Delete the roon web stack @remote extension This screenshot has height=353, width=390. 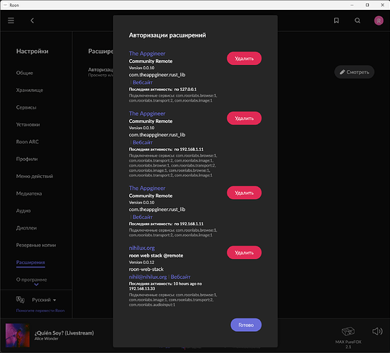tap(244, 253)
